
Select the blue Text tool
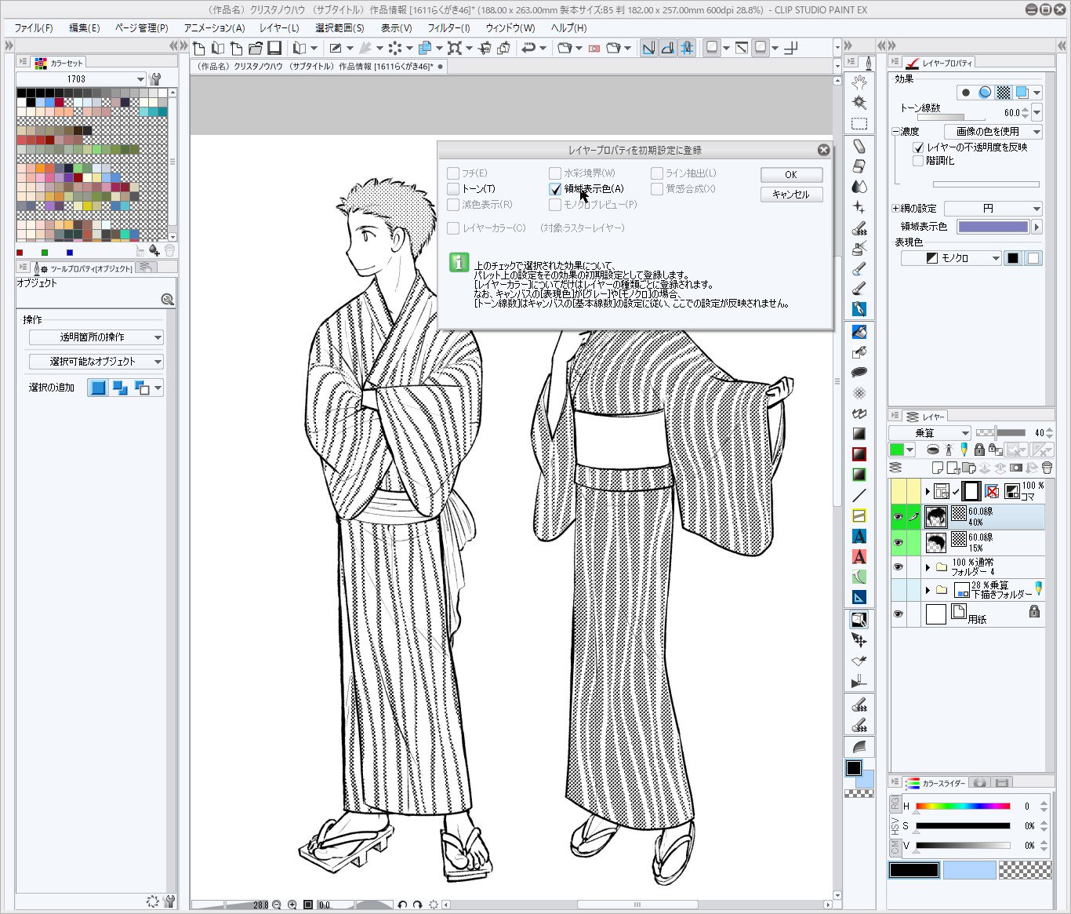pyautogui.click(x=859, y=536)
